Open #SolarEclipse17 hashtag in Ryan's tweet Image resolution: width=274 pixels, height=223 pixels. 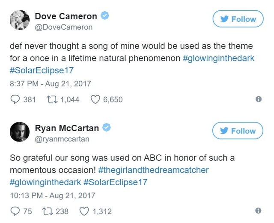coord(117,182)
